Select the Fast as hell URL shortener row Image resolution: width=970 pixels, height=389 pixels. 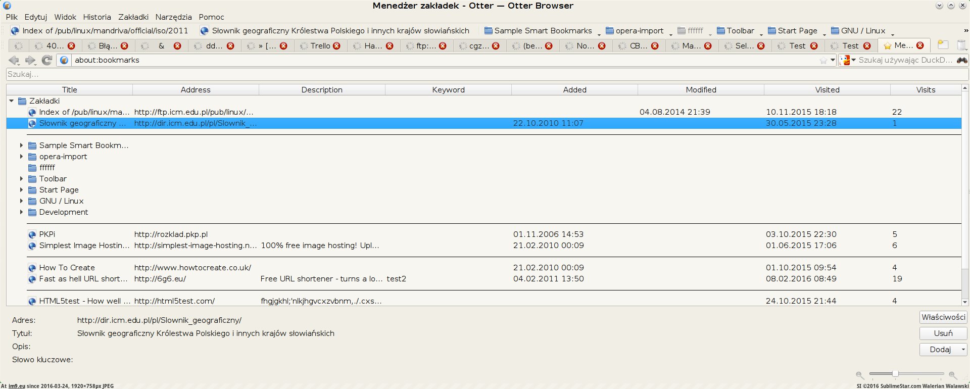(483, 279)
